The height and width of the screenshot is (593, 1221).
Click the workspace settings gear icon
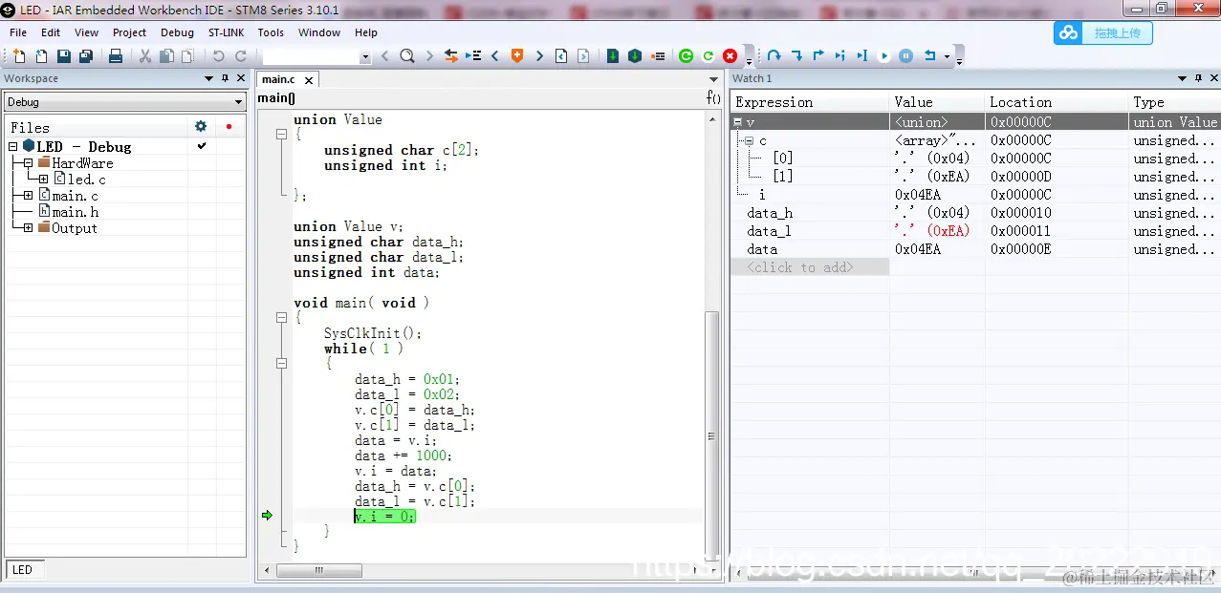201,126
